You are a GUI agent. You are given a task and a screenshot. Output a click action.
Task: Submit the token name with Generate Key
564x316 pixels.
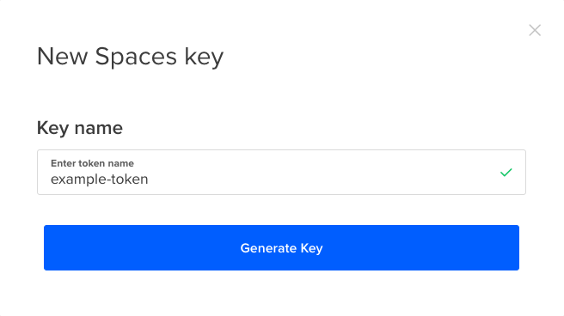click(x=281, y=248)
